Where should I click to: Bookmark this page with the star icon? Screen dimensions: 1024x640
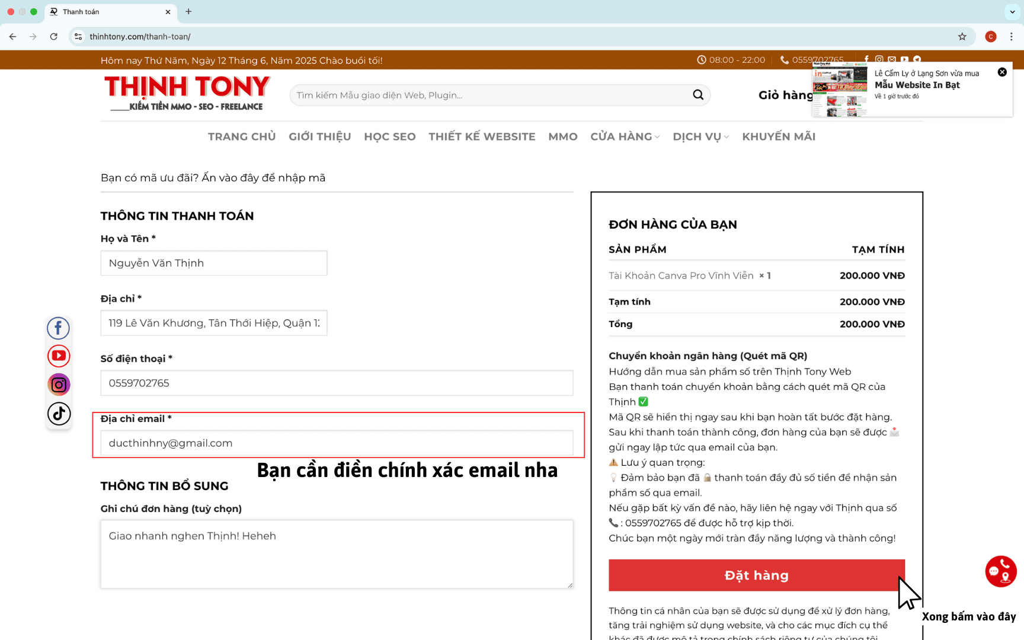962,36
